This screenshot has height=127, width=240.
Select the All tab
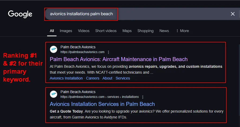(52, 31)
